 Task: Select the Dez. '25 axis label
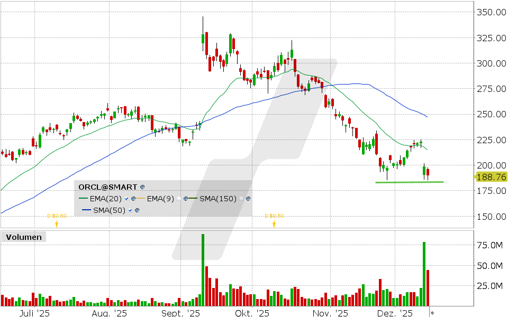click(394, 313)
